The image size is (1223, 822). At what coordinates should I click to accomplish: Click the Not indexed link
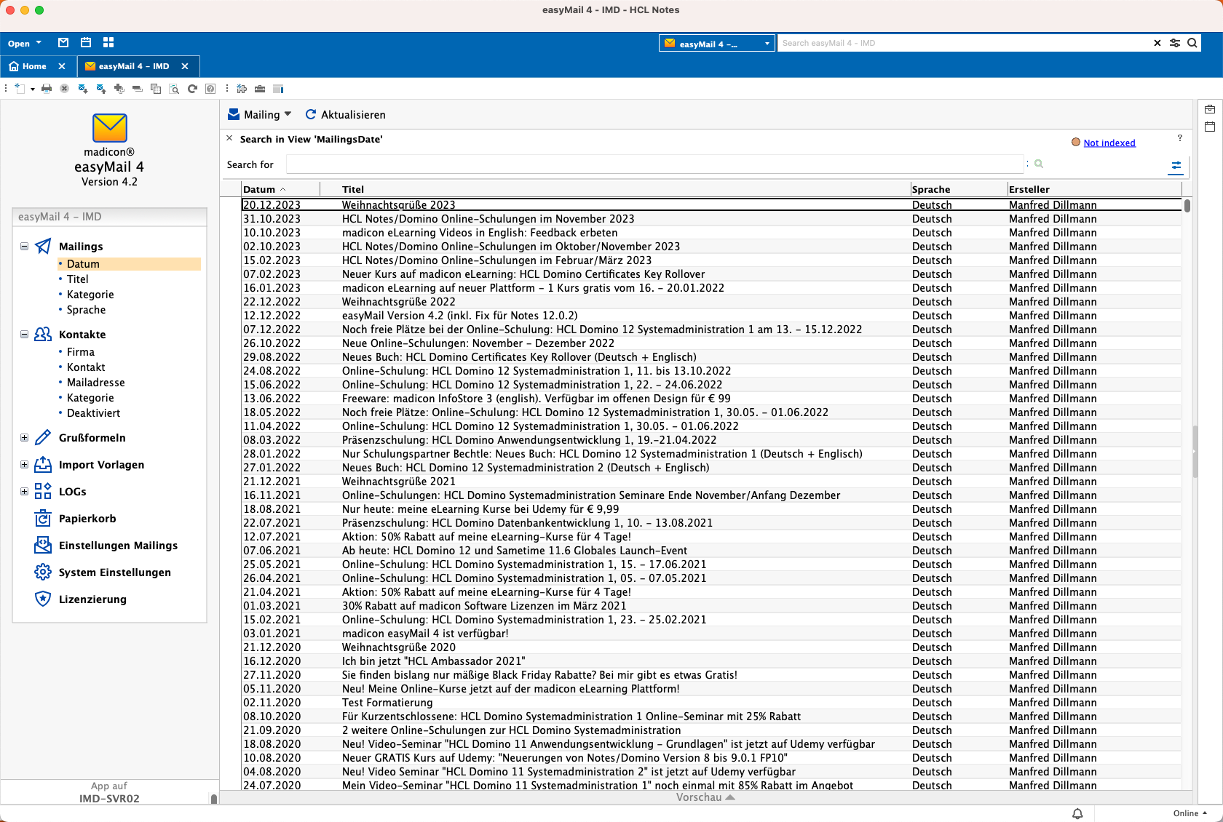[1109, 143]
